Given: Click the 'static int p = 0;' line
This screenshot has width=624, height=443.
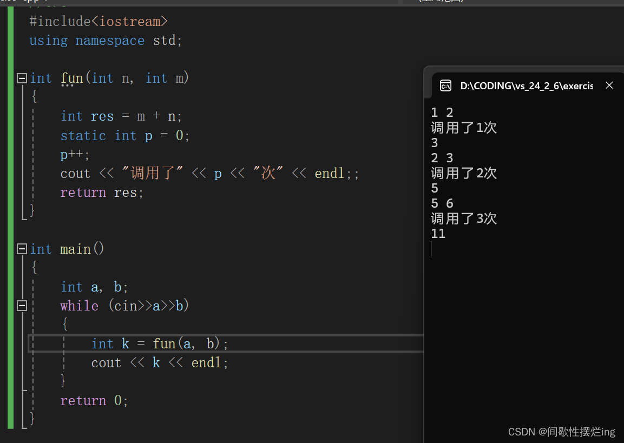Looking at the screenshot, I should pos(125,136).
